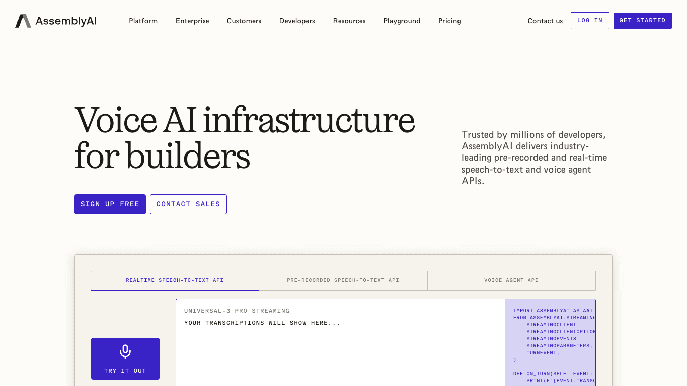Switch to the Voice Agent API tab
Image resolution: width=687 pixels, height=386 pixels.
pyautogui.click(x=511, y=280)
